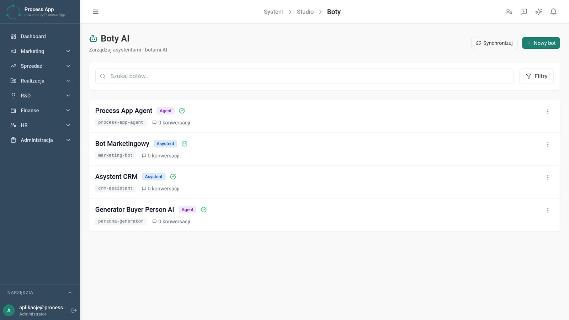
Task: Go to Dashboard
Action: (40, 36)
